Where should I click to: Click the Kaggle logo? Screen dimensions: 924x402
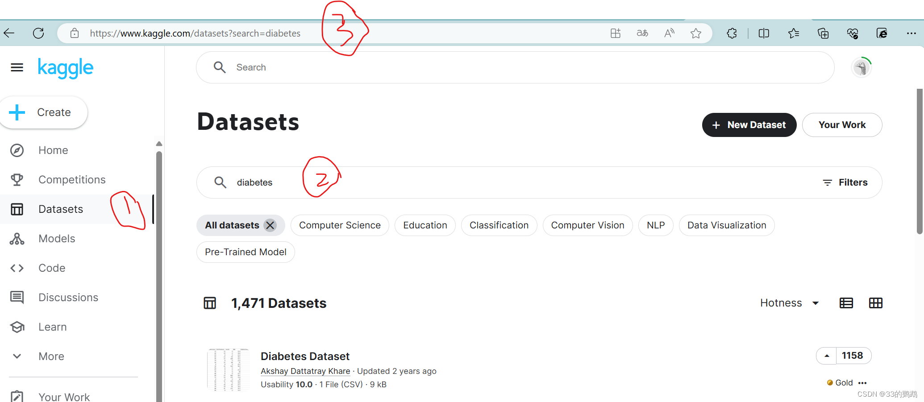pos(65,67)
